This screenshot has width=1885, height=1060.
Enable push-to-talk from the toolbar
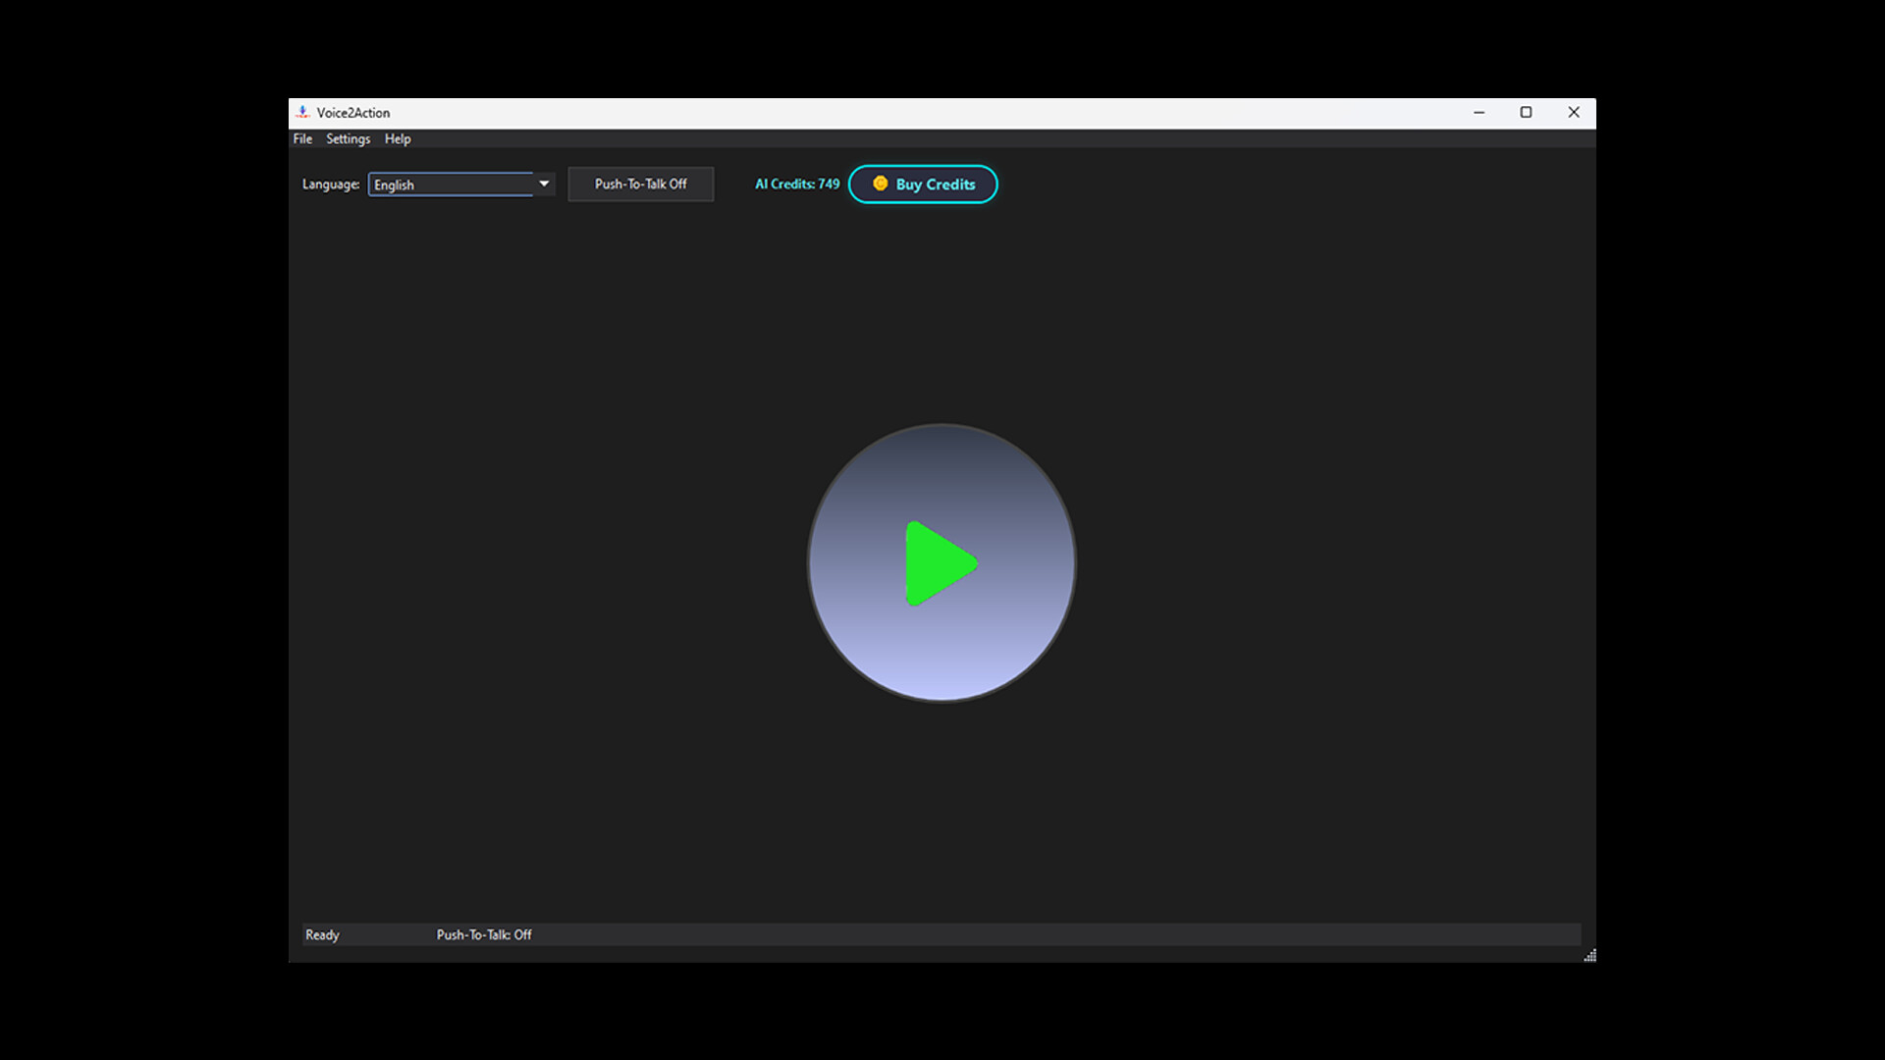(x=640, y=184)
